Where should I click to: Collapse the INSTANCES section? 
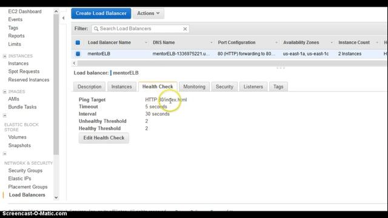click(5, 56)
